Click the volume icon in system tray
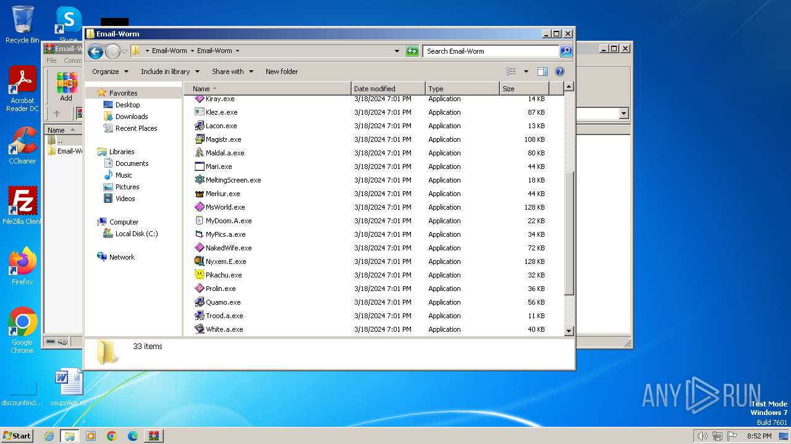 702,436
